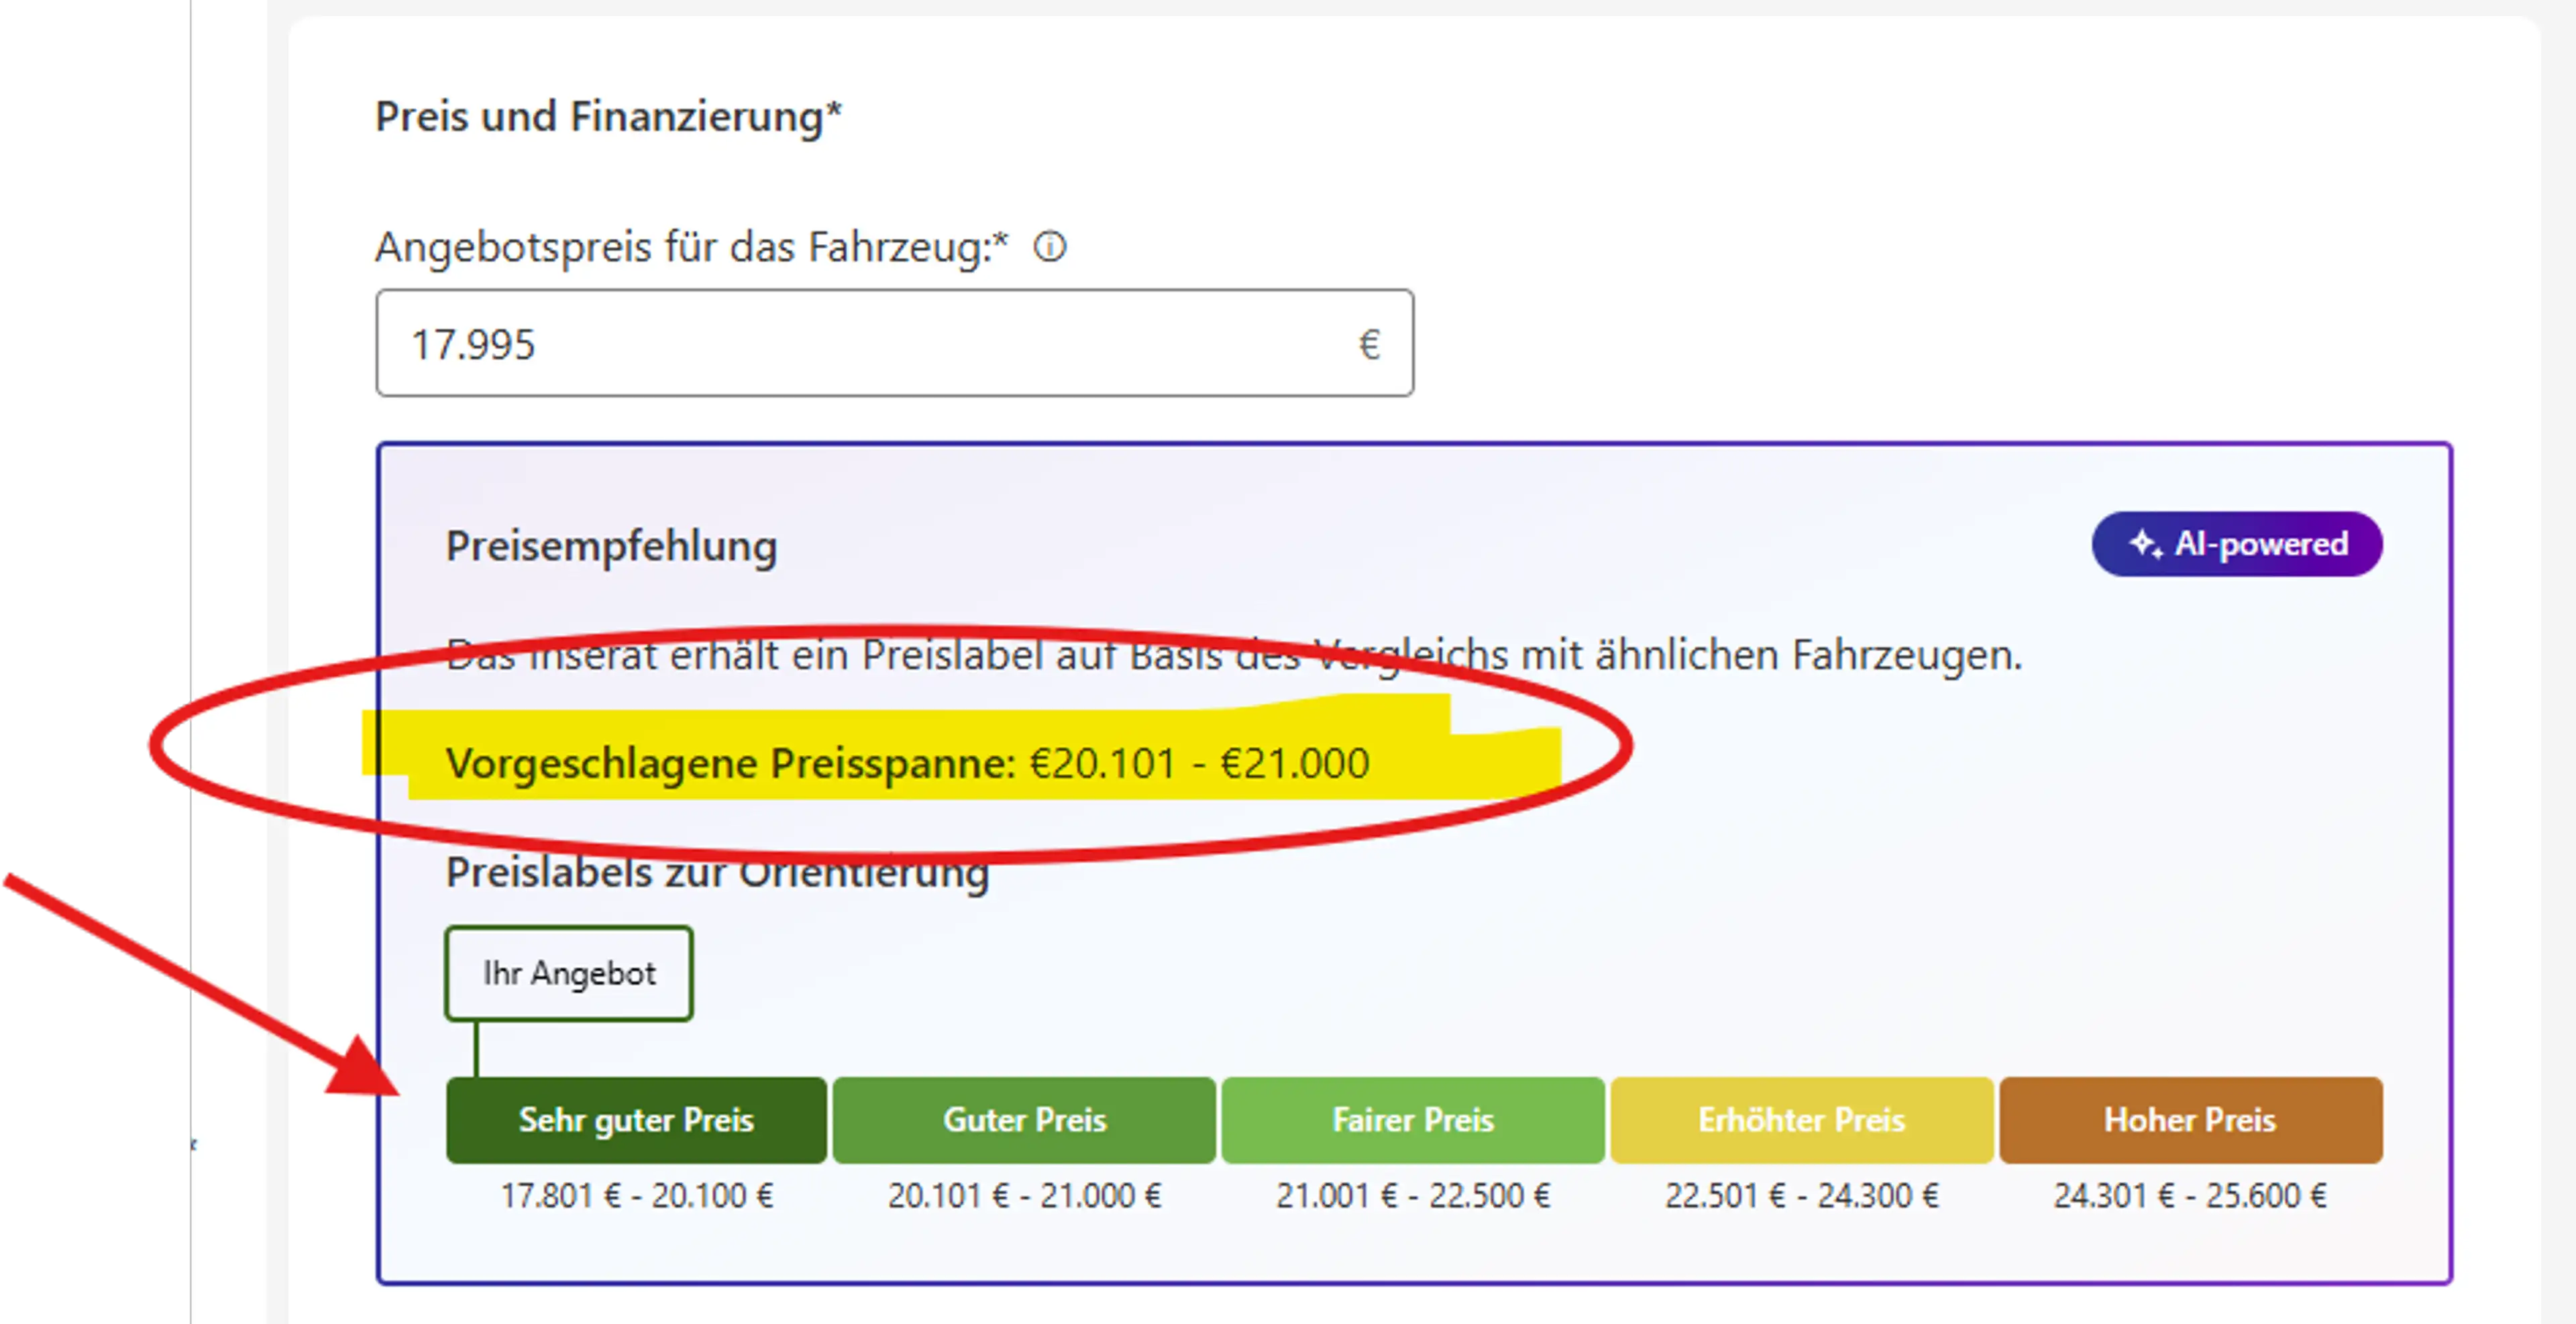Click the Preis und Finanzierung section heading
Screen dimensions: 2576x1324
[x=608, y=117]
